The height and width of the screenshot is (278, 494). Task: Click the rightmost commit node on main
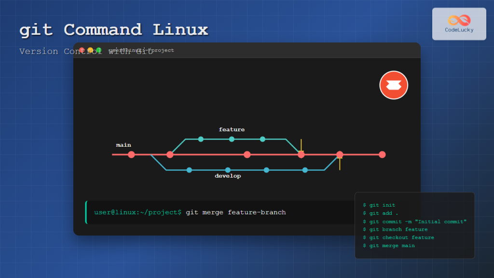click(x=382, y=154)
